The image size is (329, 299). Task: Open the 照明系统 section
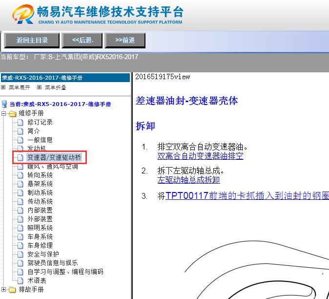click(40, 228)
